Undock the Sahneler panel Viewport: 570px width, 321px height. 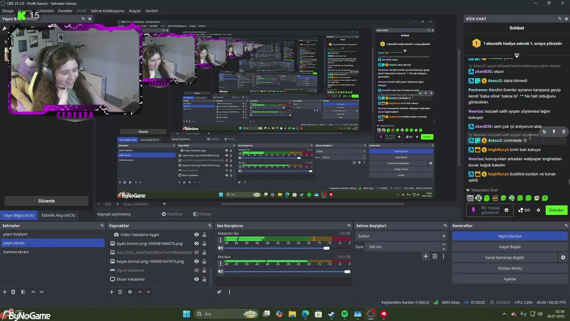pyautogui.click(x=102, y=226)
